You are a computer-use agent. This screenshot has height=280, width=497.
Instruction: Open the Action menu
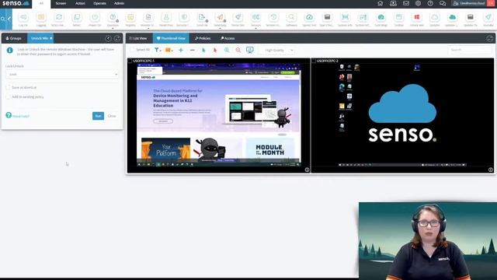[80, 3]
